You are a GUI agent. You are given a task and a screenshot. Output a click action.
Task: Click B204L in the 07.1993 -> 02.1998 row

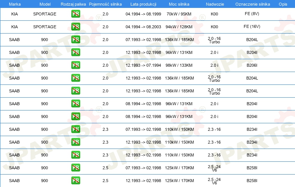click(252, 40)
